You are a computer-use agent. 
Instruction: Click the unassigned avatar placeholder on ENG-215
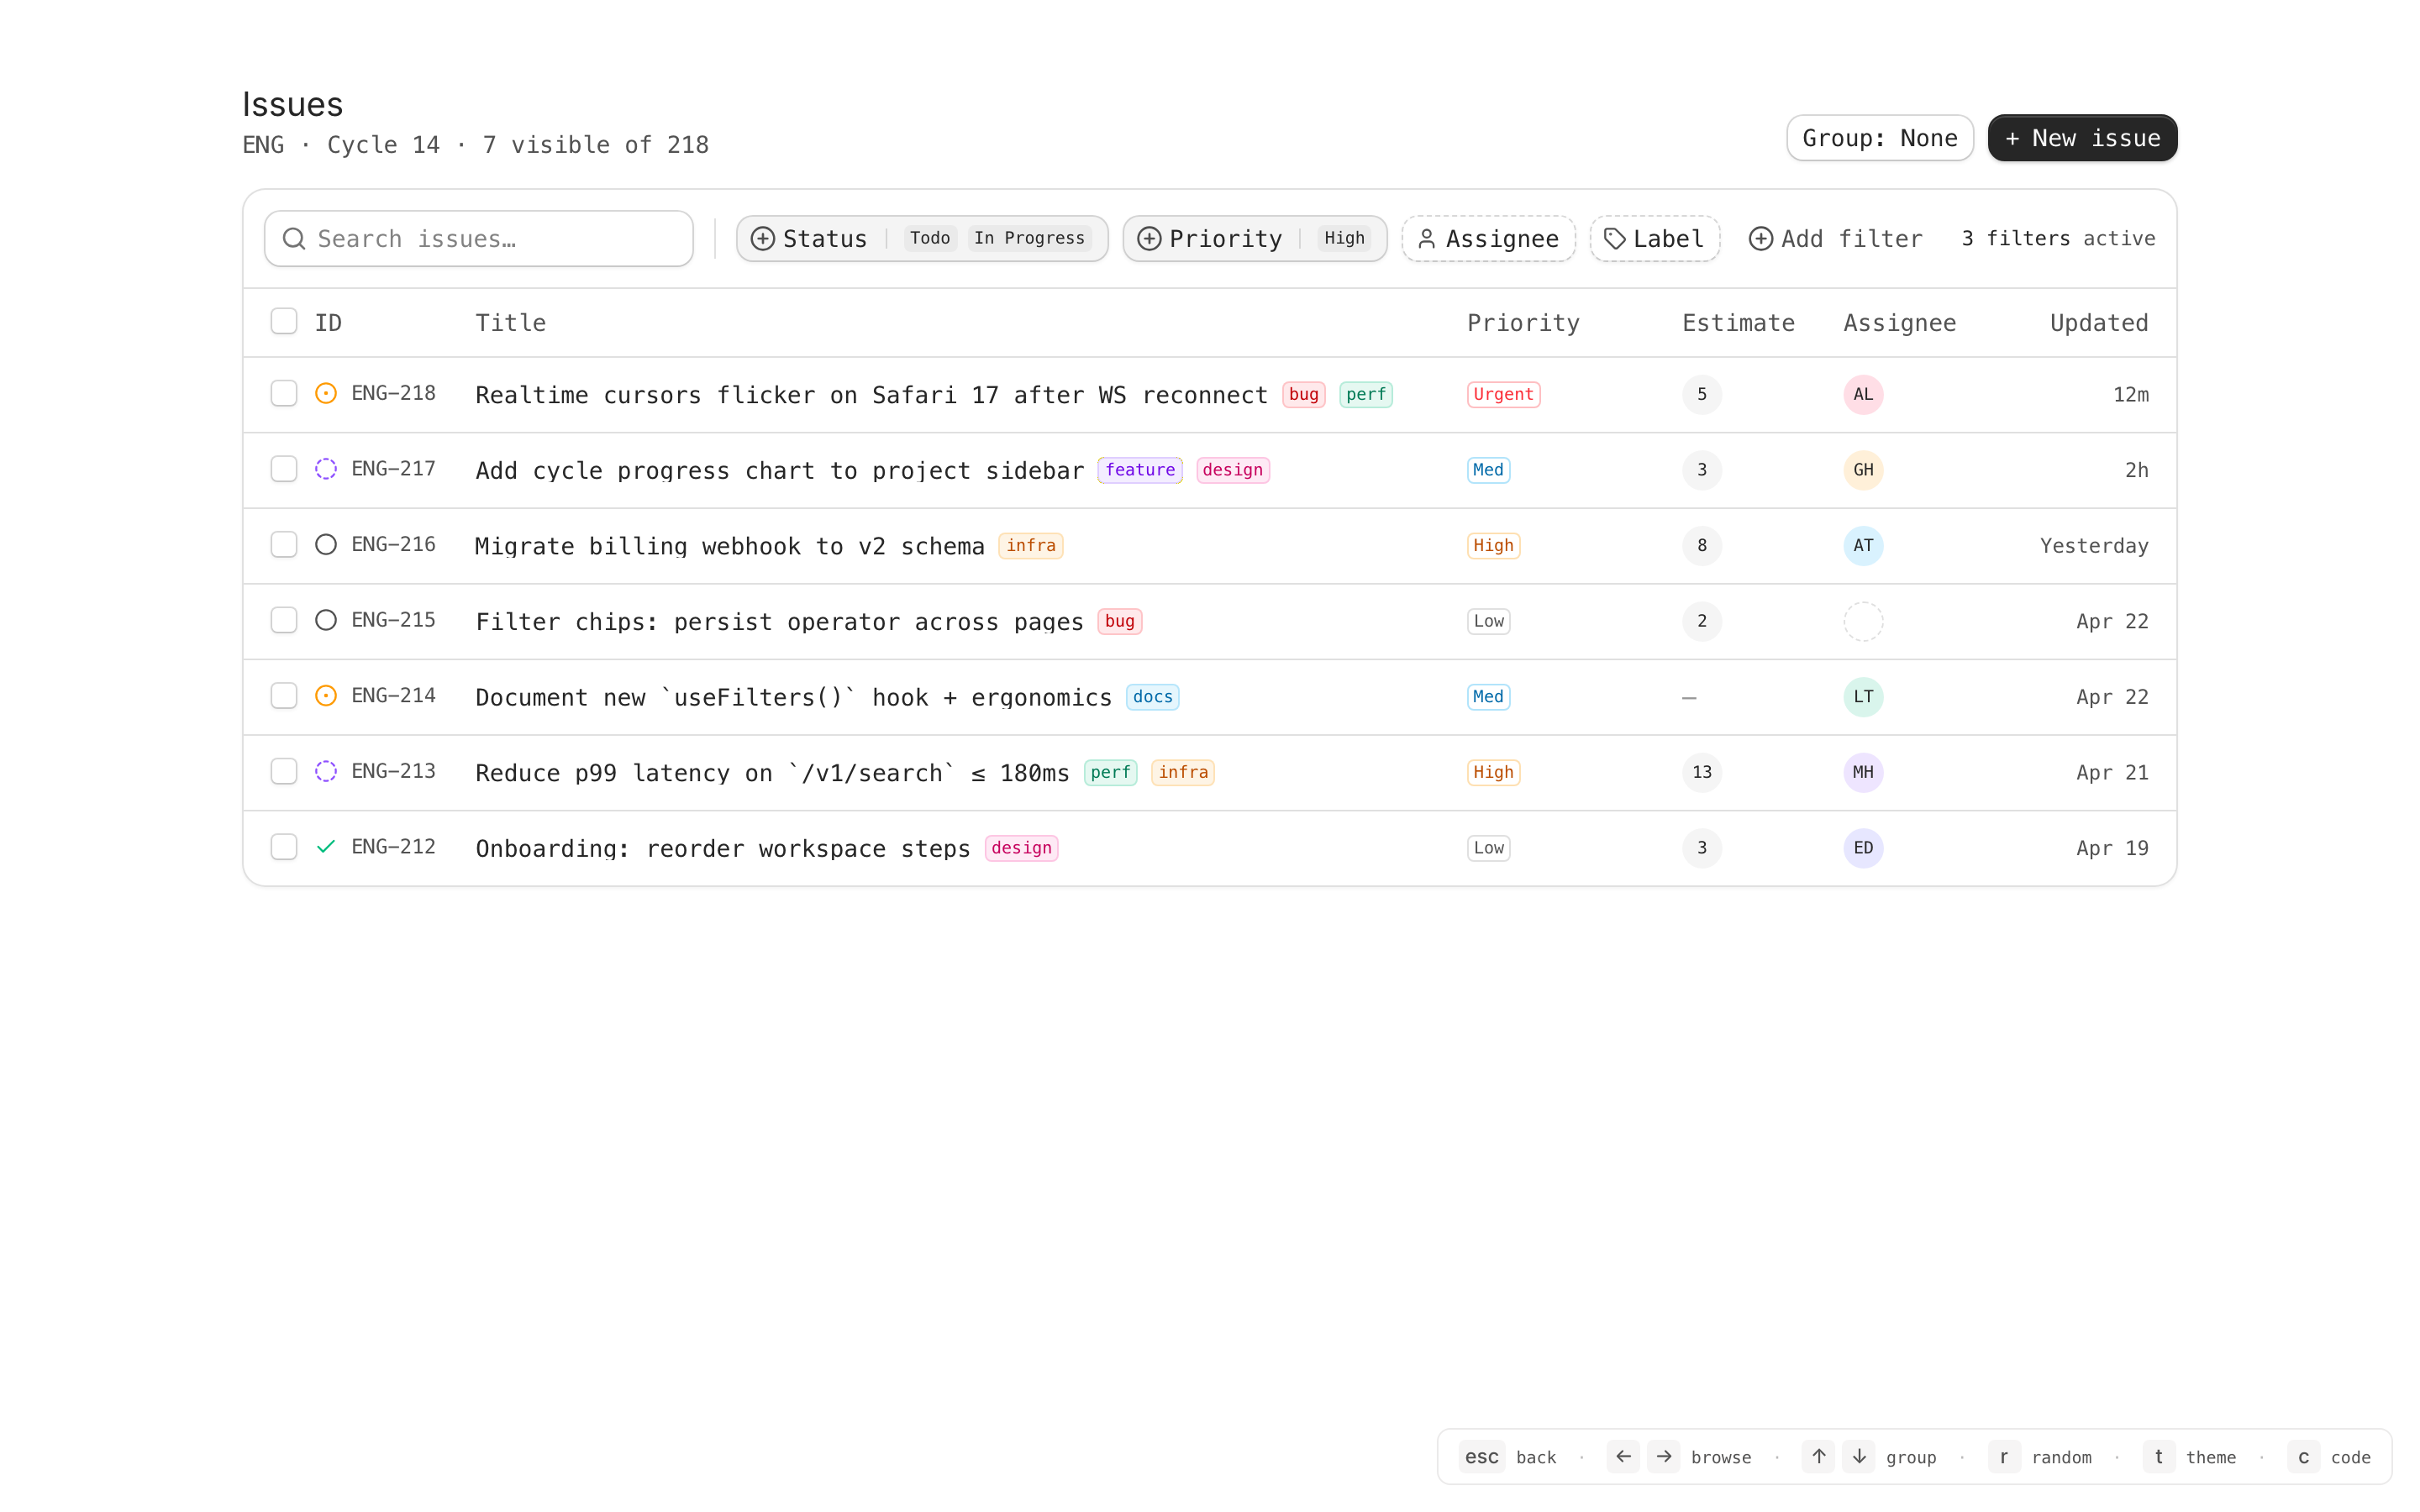1863,621
